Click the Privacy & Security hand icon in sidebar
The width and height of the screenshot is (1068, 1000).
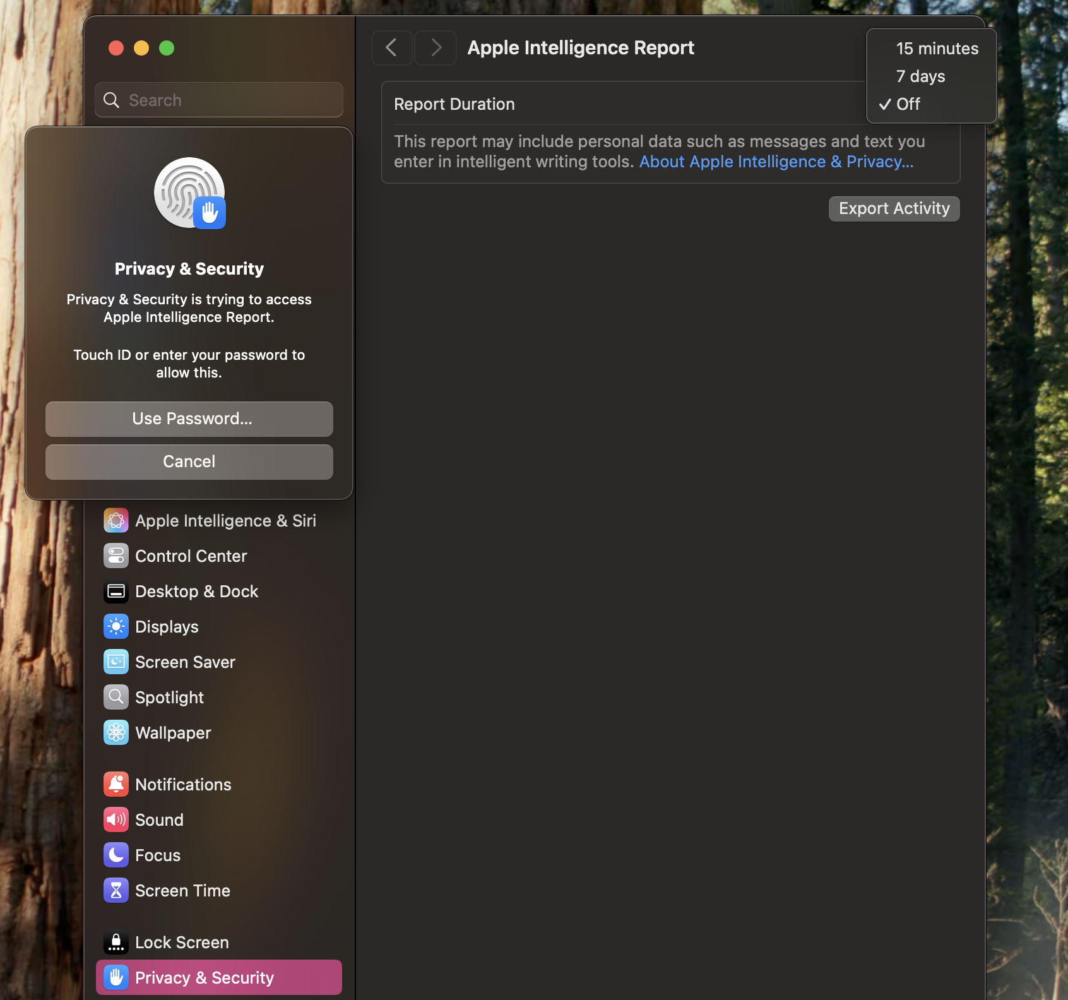pyautogui.click(x=116, y=978)
